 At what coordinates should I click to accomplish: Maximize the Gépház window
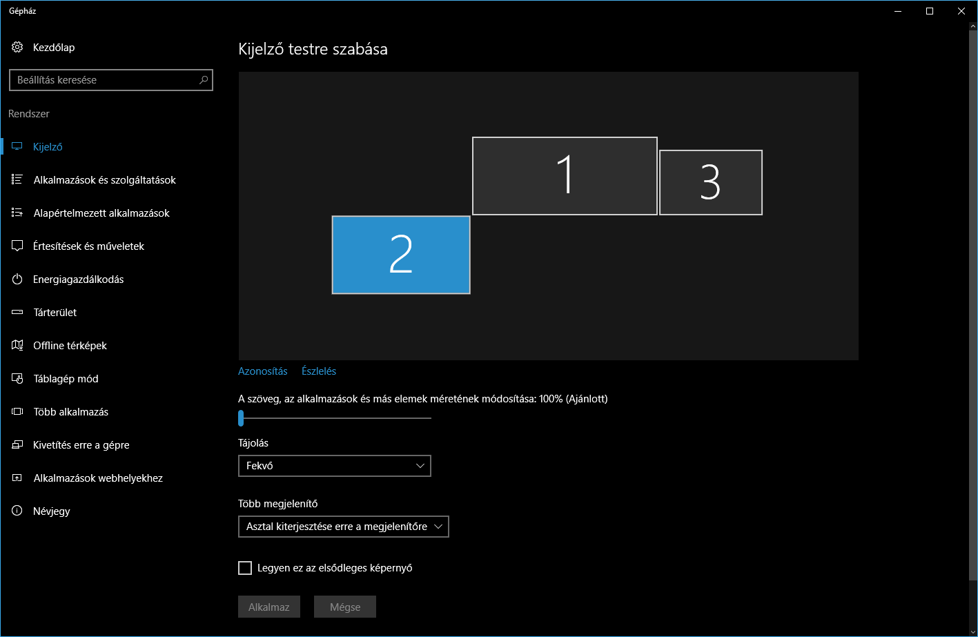(x=930, y=11)
